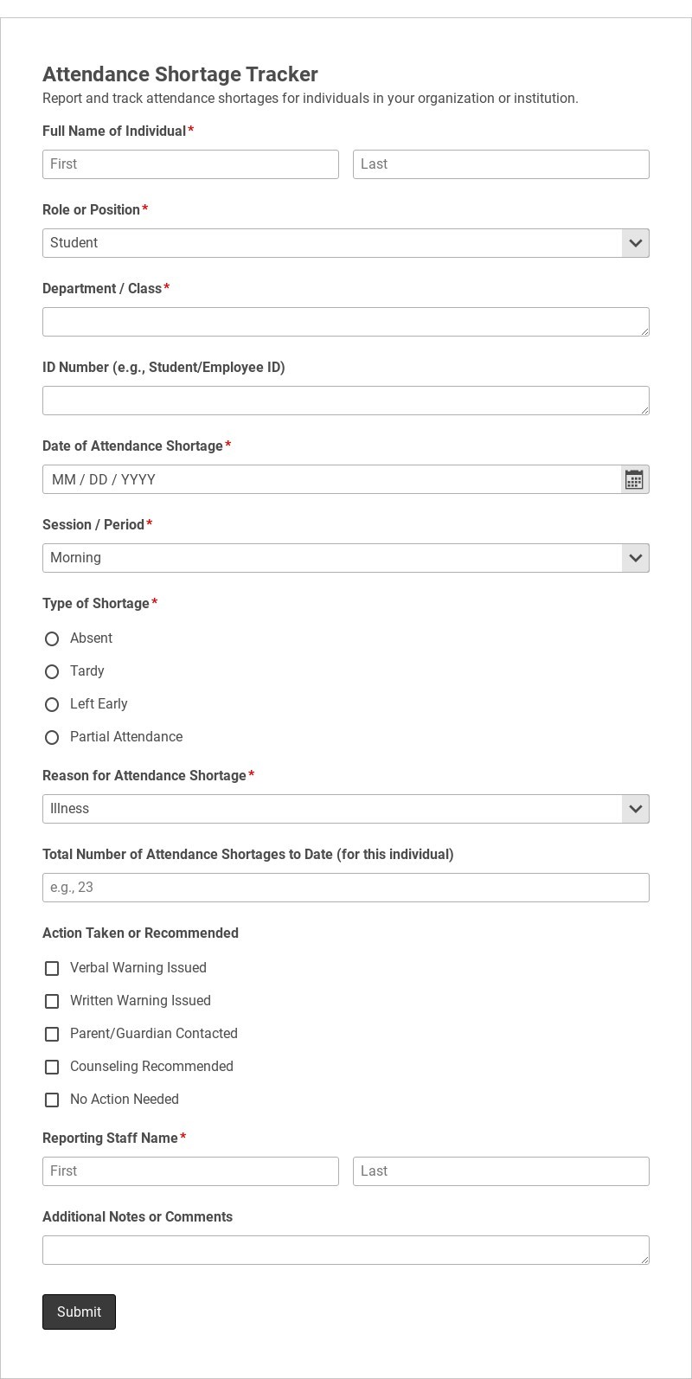Tick the No Action Needed checkbox
The image size is (692, 1379).
pos(52,1100)
